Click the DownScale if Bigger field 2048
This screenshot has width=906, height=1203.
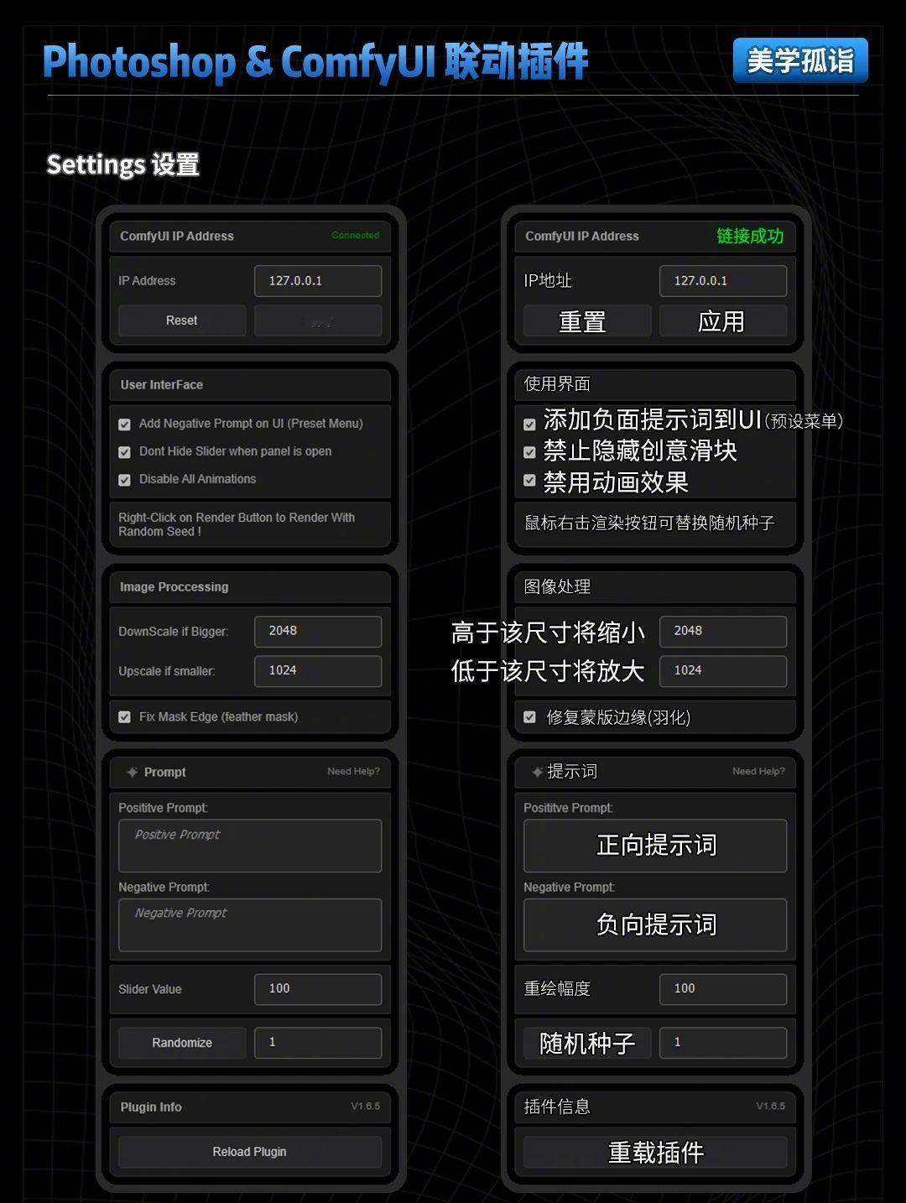318,631
